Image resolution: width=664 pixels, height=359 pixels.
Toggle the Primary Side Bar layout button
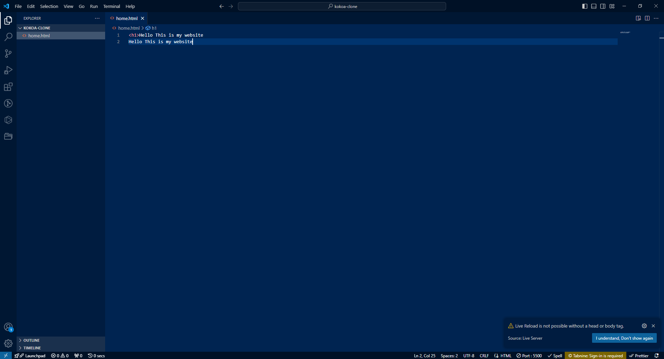(585, 6)
